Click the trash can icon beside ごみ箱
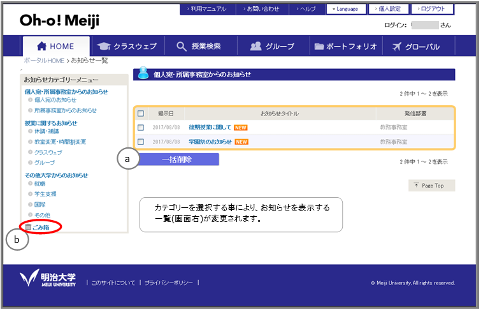The height and width of the screenshot is (310, 481). [28, 227]
